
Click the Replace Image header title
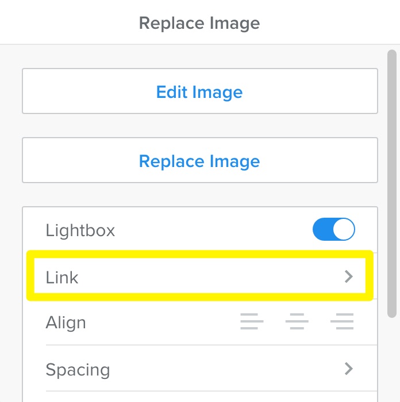(x=199, y=23)
